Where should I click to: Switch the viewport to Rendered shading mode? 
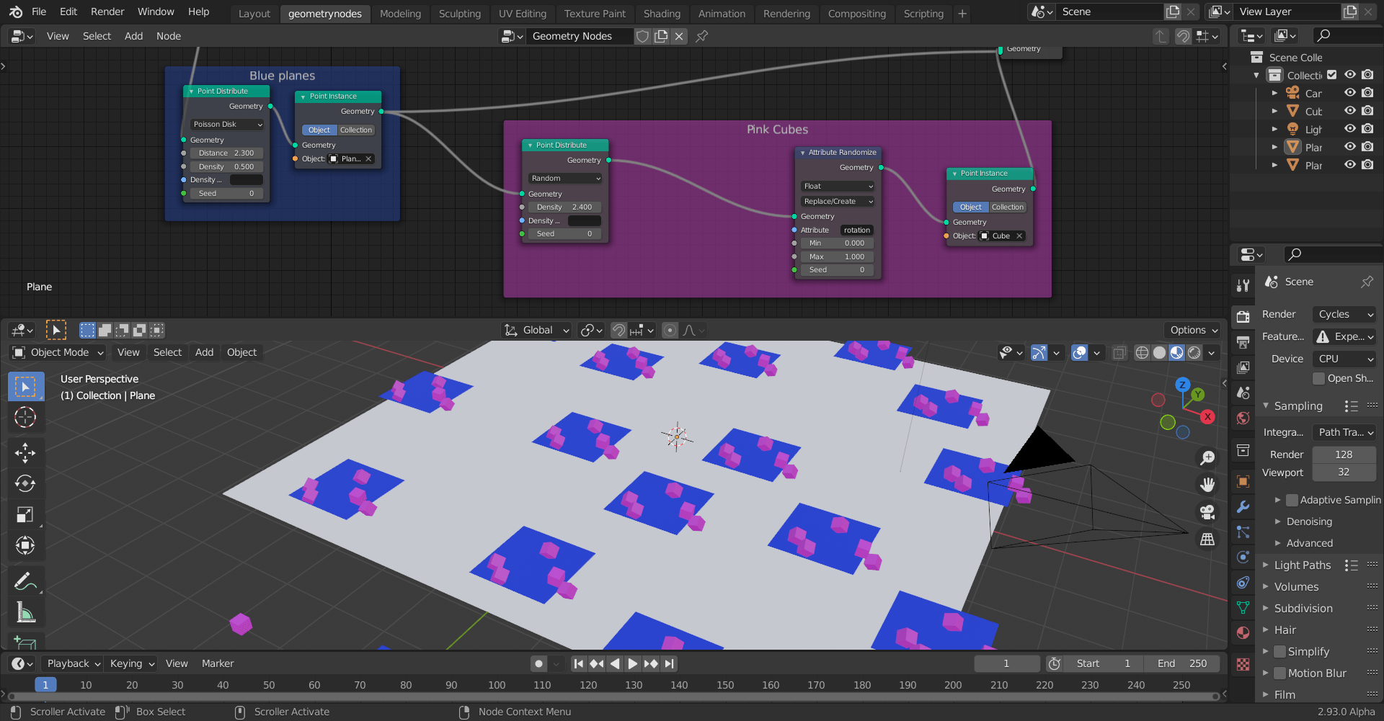click(1194, 353)
